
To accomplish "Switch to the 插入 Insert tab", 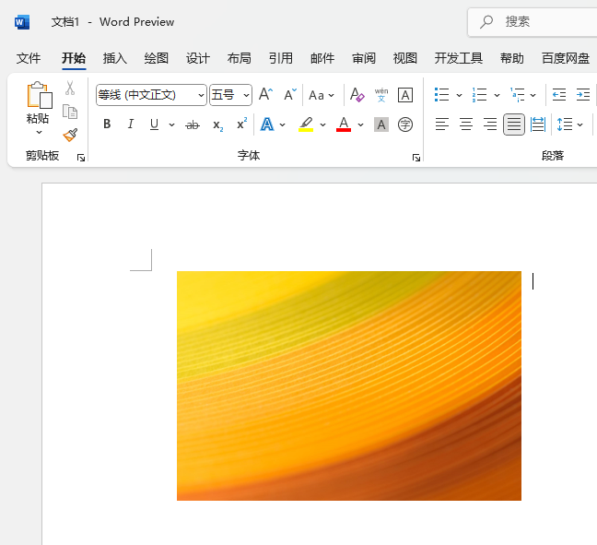I will click(115, 58).
